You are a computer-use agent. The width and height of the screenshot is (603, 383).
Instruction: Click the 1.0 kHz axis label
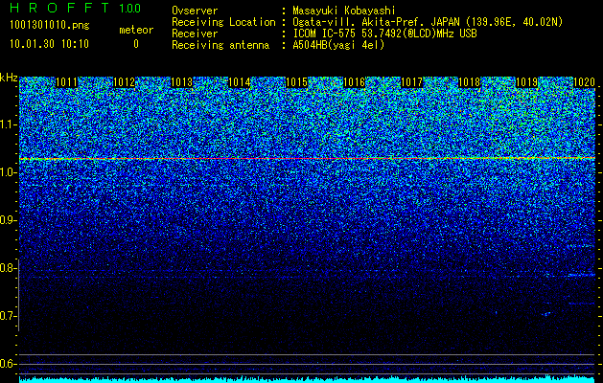(7, 173)
